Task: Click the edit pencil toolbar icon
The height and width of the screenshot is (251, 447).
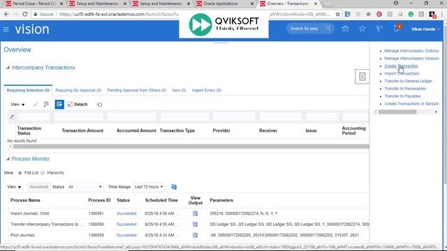Action: 35,105
